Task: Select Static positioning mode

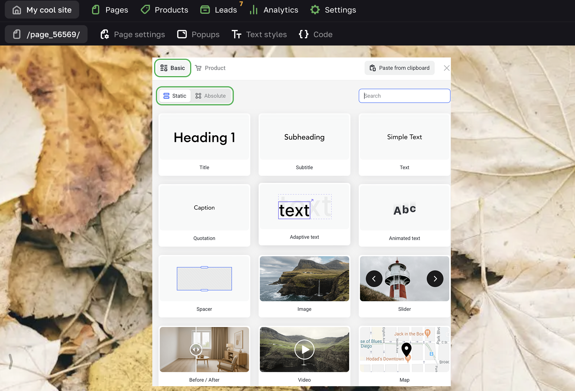Action: pyautogui.click(x=175, y=96)
